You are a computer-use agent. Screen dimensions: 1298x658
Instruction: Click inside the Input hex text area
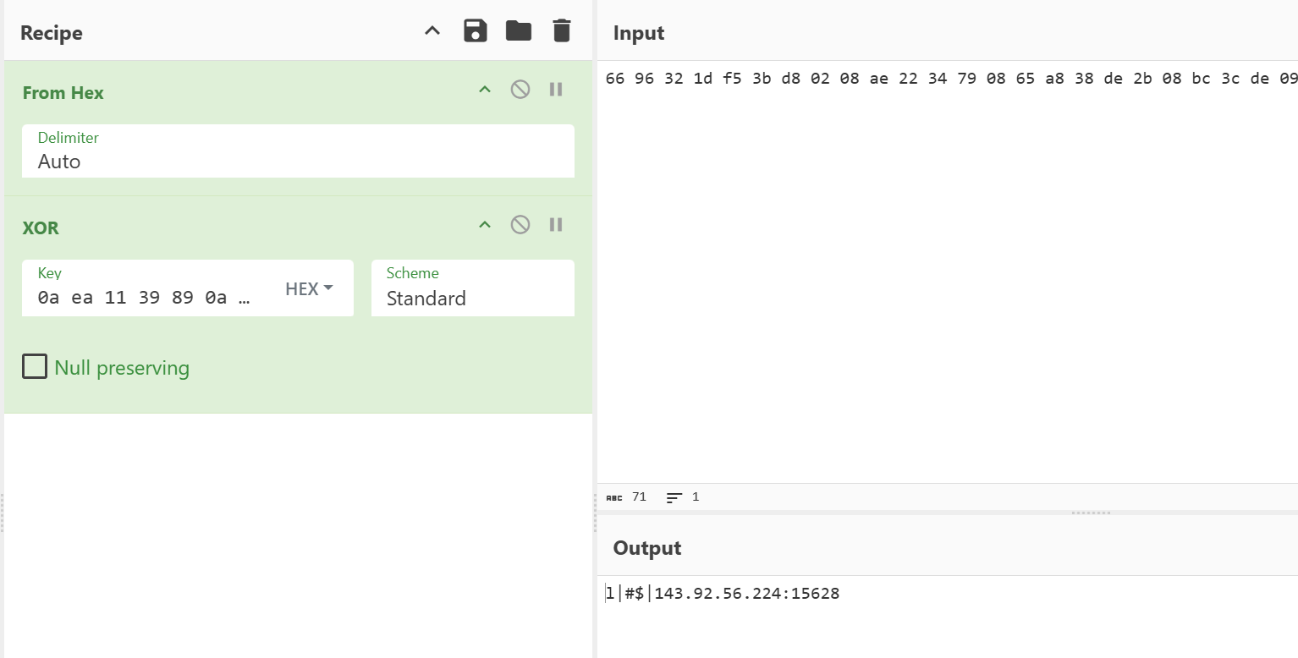[948, 271]
